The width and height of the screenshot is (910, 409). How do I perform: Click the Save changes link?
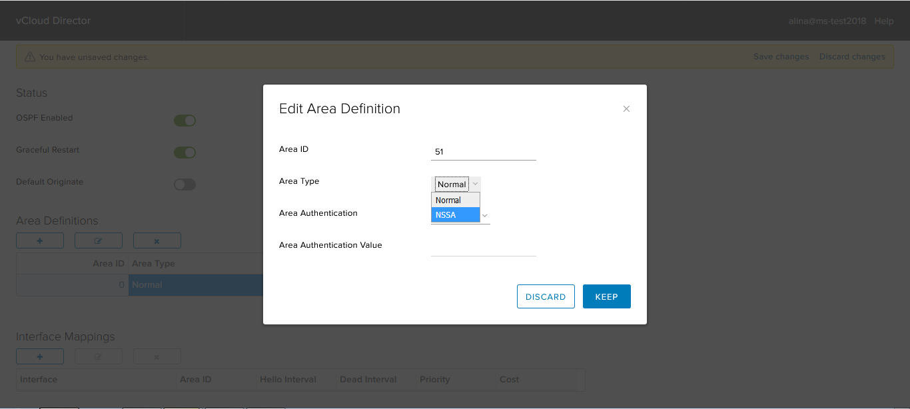(x=781, y=57)
